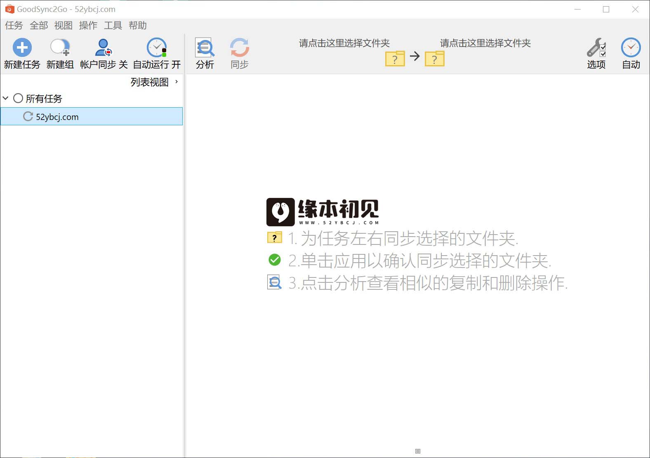This screenshot has width=650, height=458.
Task: Open the 任务 menu
Action: point(14,26)
